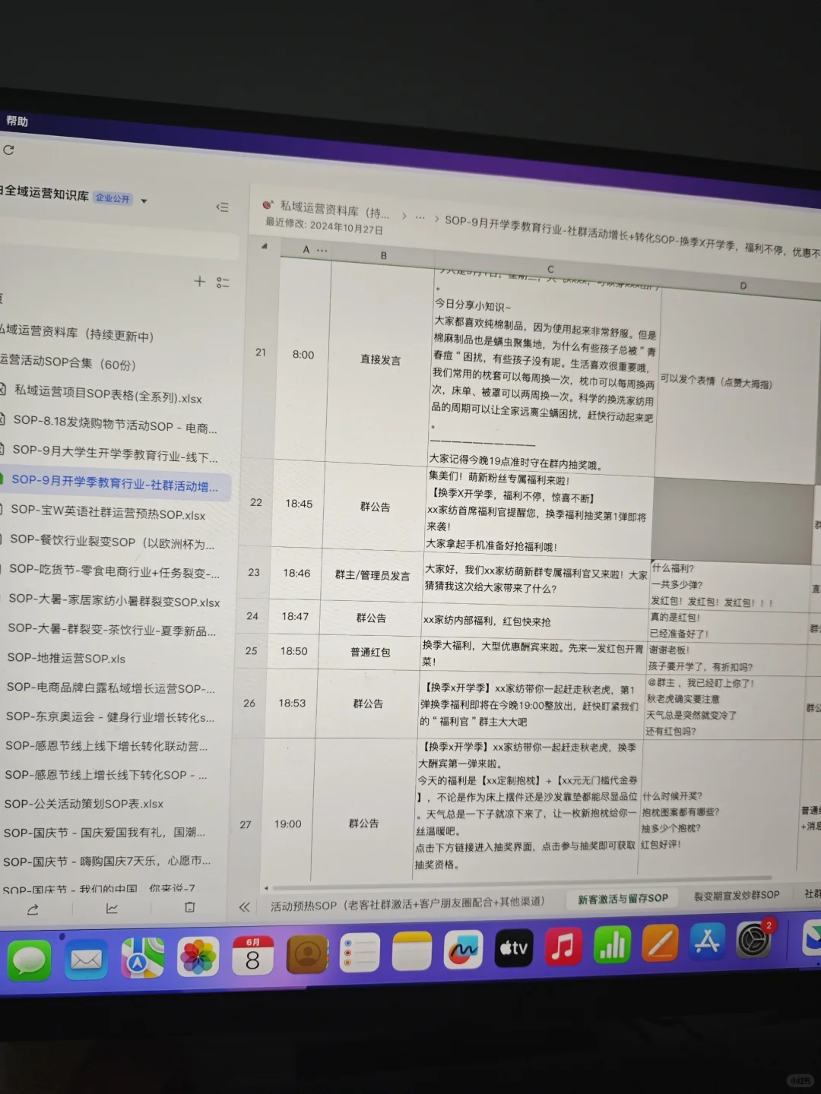Open column A header options menu
Viewport: 821px width, 1094px height.
pos(321,250)
